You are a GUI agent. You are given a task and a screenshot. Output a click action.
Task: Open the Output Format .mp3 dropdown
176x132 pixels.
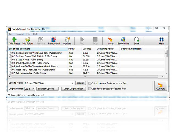(33, 89)
